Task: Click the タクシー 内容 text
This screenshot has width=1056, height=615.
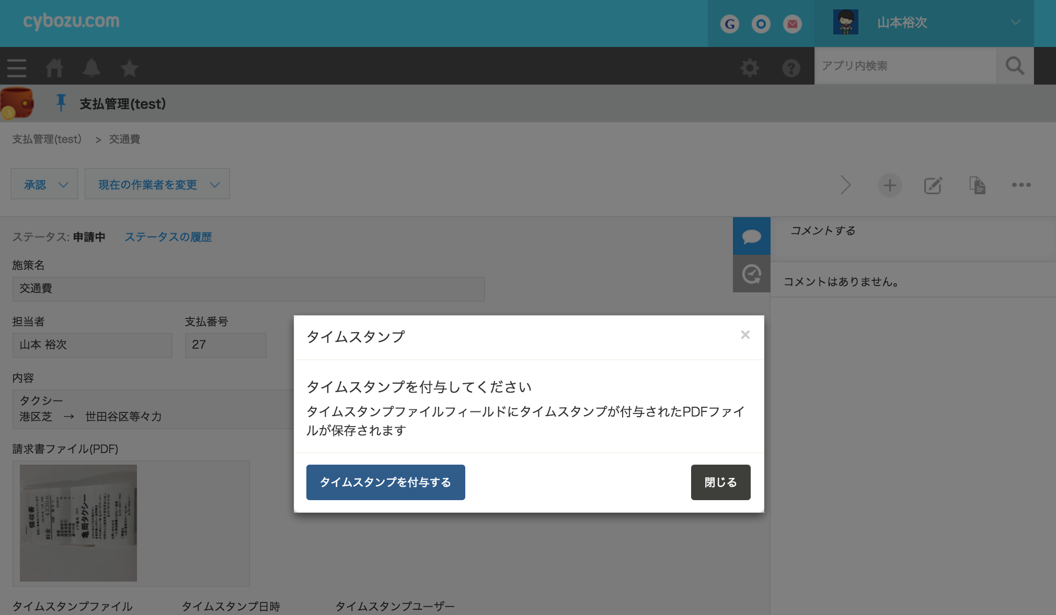Action: click(41, 400)
